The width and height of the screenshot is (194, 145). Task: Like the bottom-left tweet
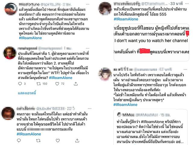pos(58,140)
